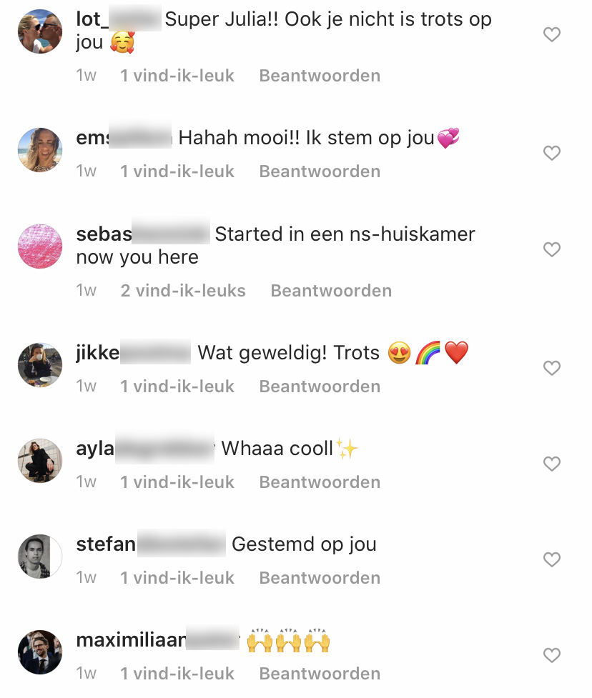Image resolution: width=592 pixels, height=698 pixels.
Task: Like the 'Started in een ns-huiskamer' comment
Action: pyautogui.click(x=551, y=249)
